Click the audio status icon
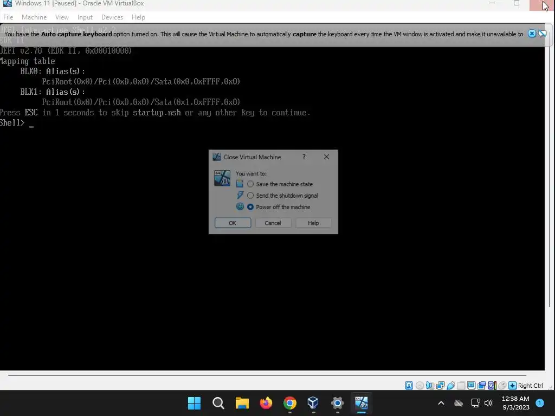Image resolution: width=555 pixels, height=416 pixels. pos(430,386)
